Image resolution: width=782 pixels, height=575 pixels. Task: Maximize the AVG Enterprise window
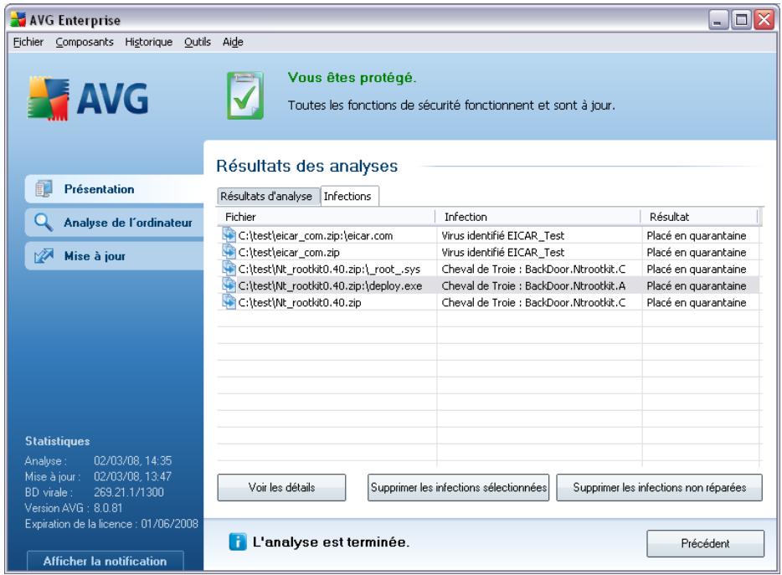741,20
